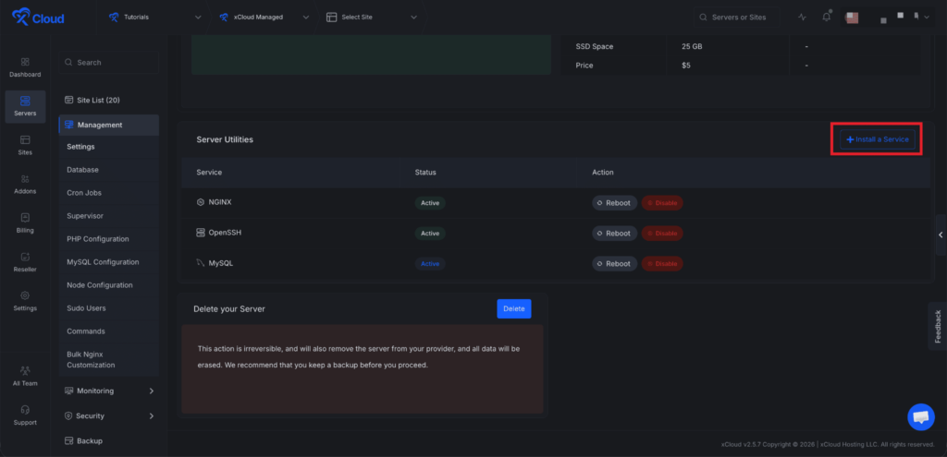This screenshot has width=947, height=457.
Task: Open MySQL Configuration
Action: [x=109, y=262]
